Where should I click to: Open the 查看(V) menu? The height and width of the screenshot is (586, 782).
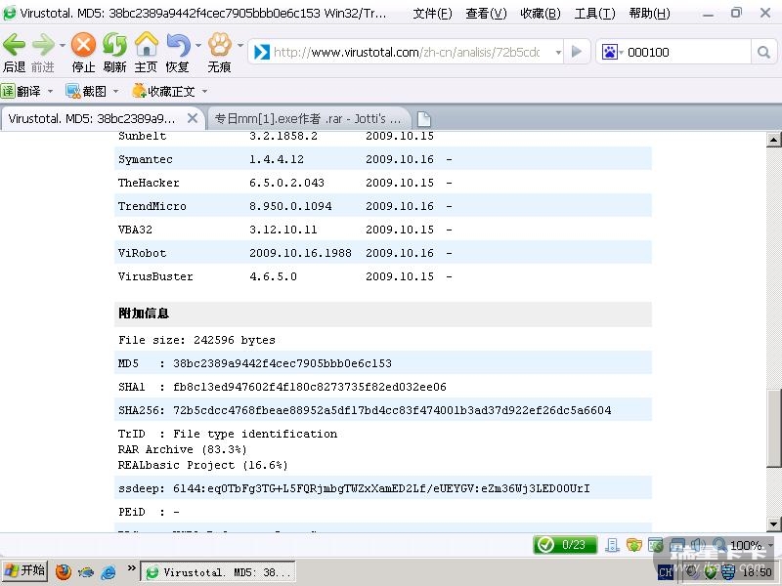coord(486,14)
